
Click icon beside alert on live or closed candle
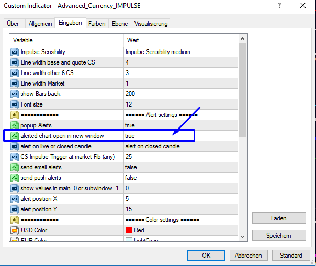[15, 146]
